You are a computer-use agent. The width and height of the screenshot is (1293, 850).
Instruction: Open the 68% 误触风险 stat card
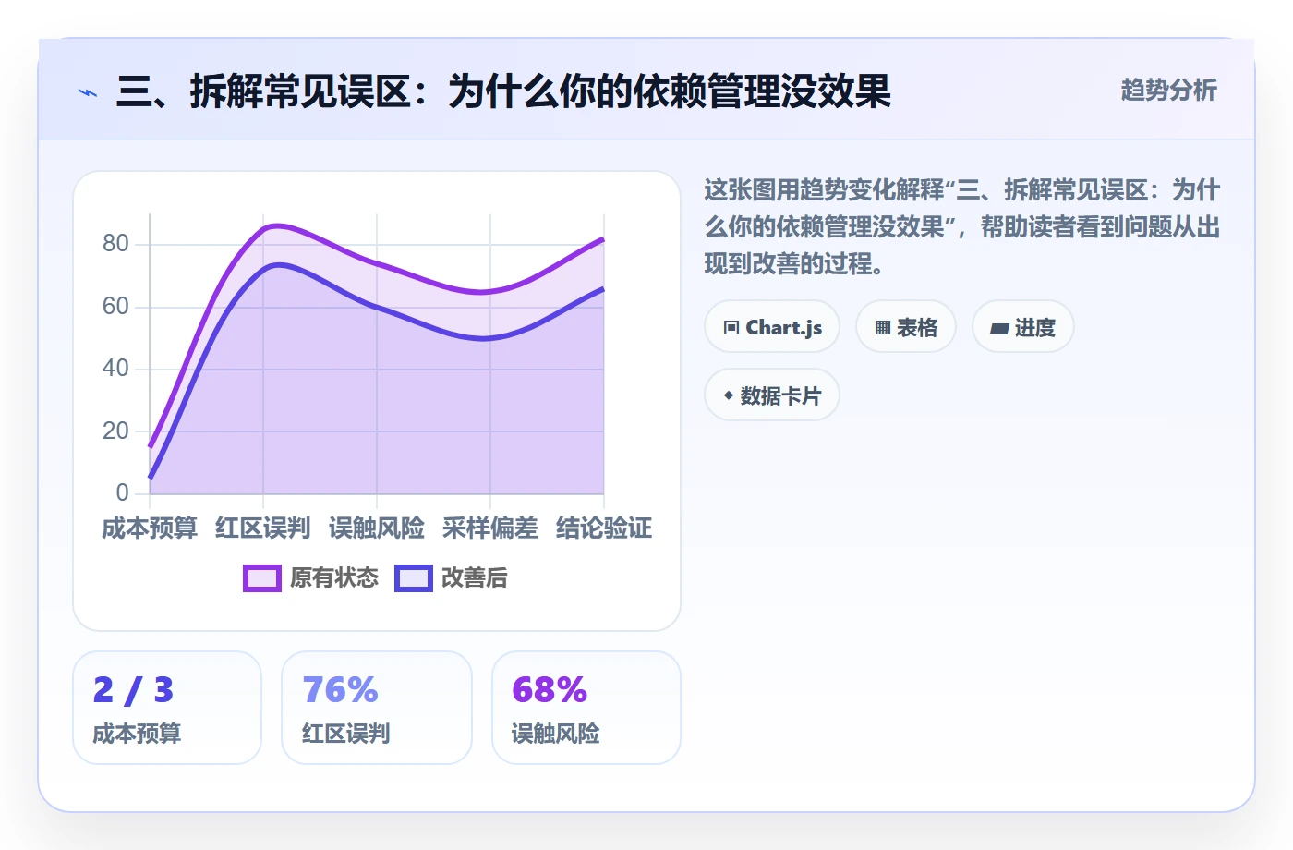pos(586,708)
